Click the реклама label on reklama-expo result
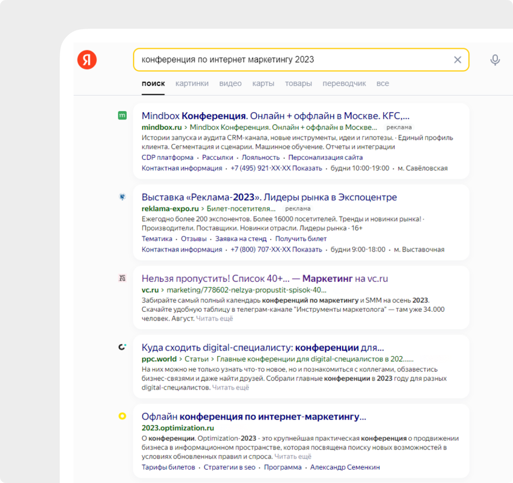513x483 pixels. point(298,209)
